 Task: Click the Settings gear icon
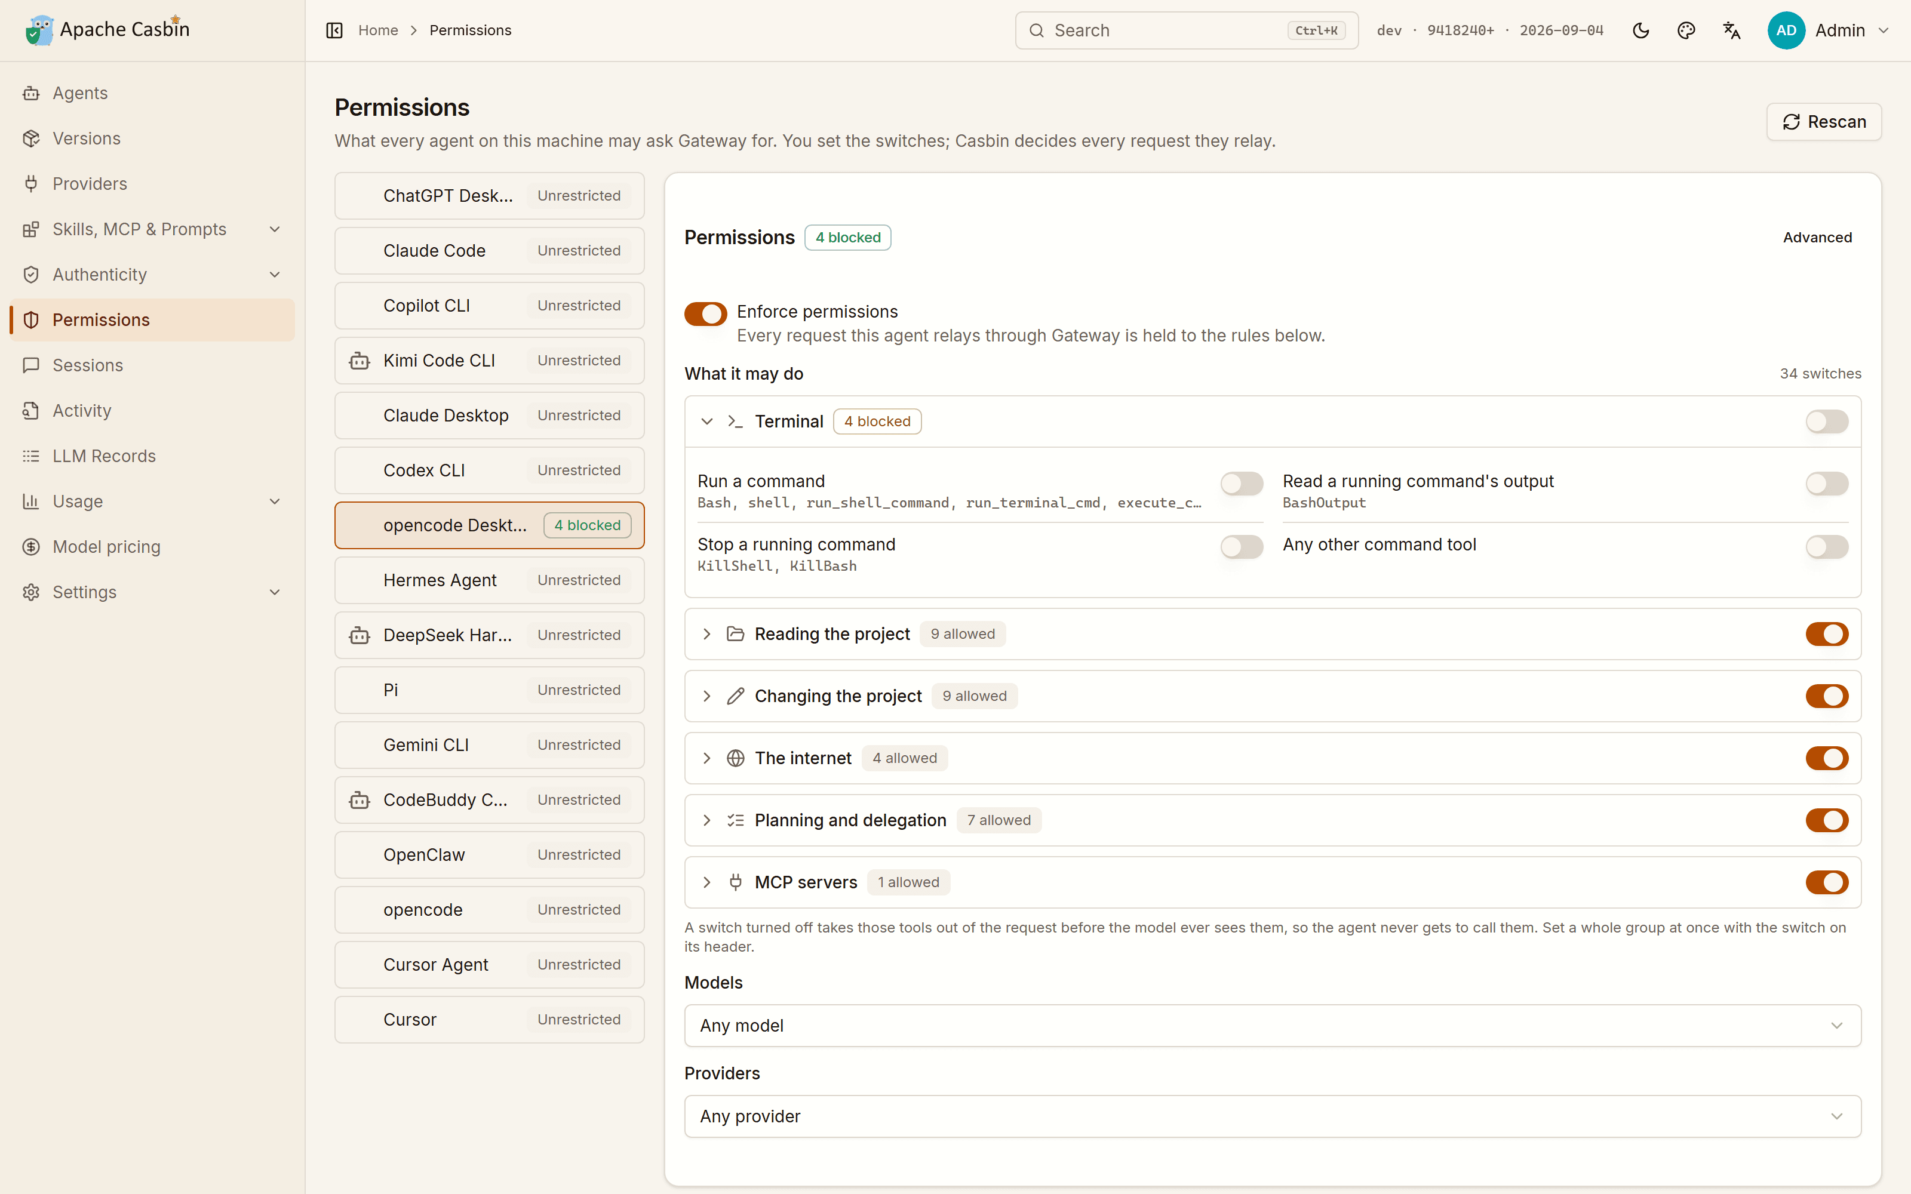coord(31,592)
